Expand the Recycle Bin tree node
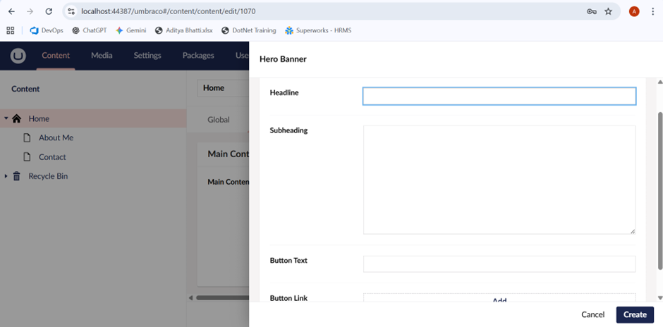Image resolution: width=663 pixels, height=327 pixels. 6,176
